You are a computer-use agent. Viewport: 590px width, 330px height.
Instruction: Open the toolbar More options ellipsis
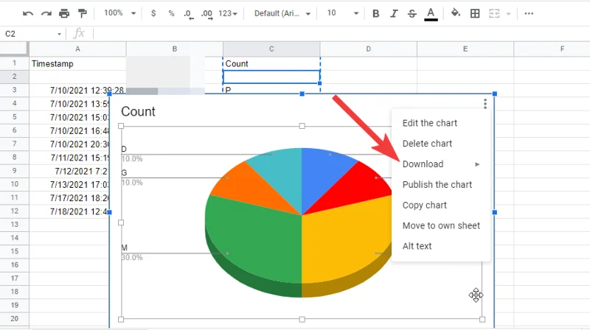coord(529,13)
